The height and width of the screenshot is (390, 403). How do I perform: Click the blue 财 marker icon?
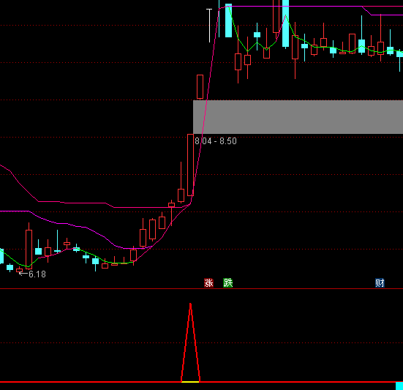(380, 282)
